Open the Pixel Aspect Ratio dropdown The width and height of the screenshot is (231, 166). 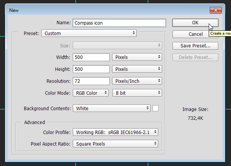click(x=115, y=144)
